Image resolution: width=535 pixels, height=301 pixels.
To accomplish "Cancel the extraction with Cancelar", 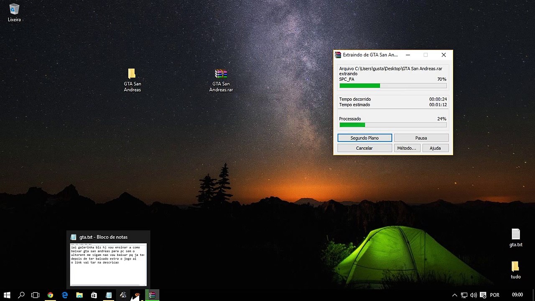I will click(x=364, y=148).
